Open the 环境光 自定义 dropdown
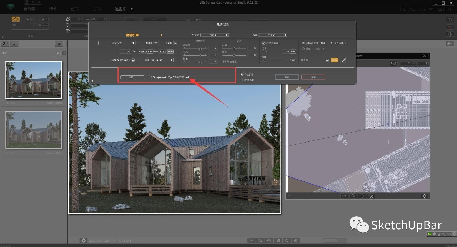This screenshot has height=247, width=457. [214, 35]
